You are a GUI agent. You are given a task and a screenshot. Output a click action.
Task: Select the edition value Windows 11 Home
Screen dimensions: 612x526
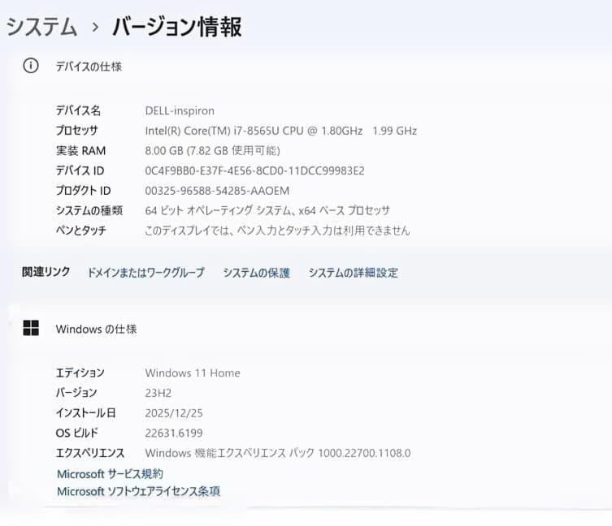pyautogui.click(x=193, y=373)
